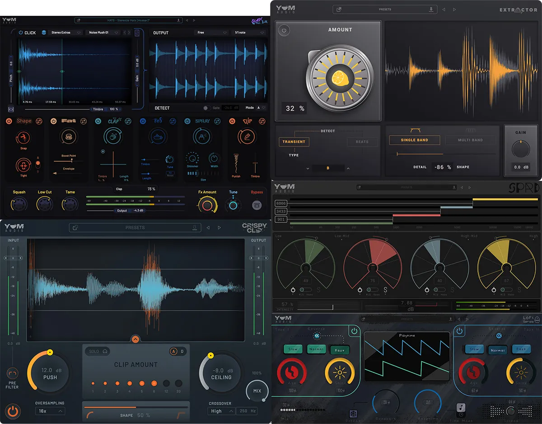Click the swap icon next to Spray

[217, 121]
